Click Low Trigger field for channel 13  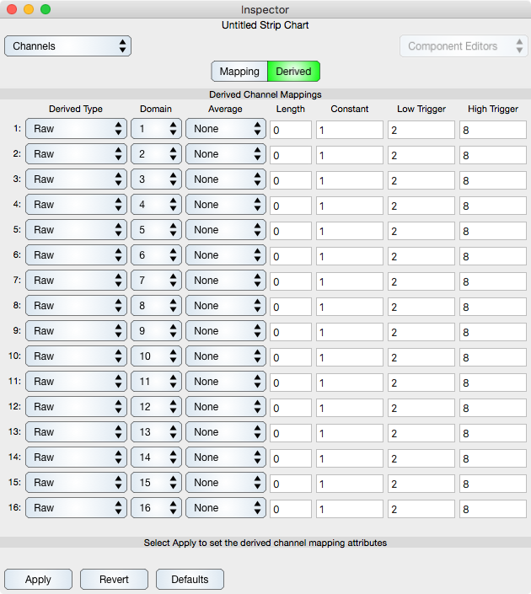click(421, 433)
